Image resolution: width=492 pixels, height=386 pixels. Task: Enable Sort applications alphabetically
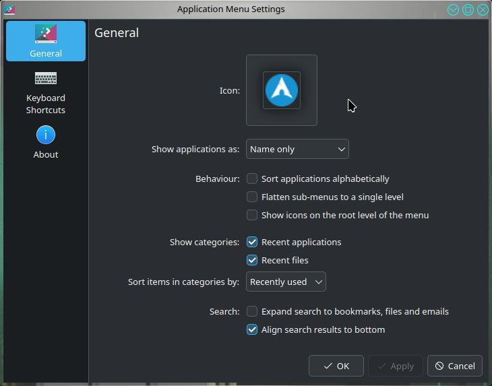click(252, 179)
